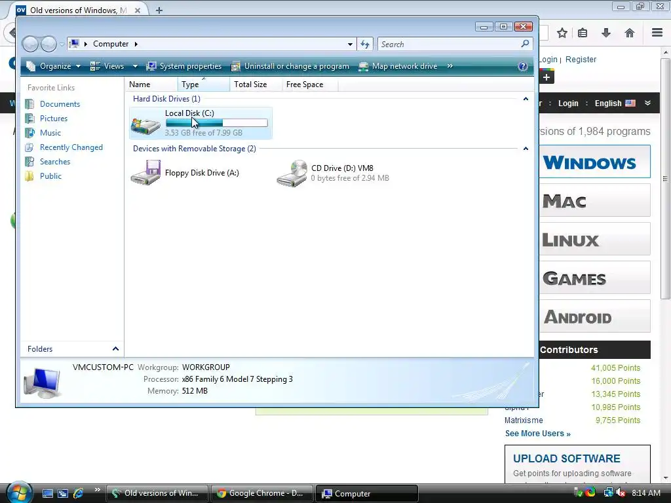Open the Views dropdown arrow
671x503 pixels.
point(135,66)
